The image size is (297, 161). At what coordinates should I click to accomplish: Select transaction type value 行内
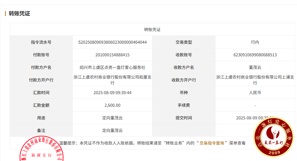point(255,42)
